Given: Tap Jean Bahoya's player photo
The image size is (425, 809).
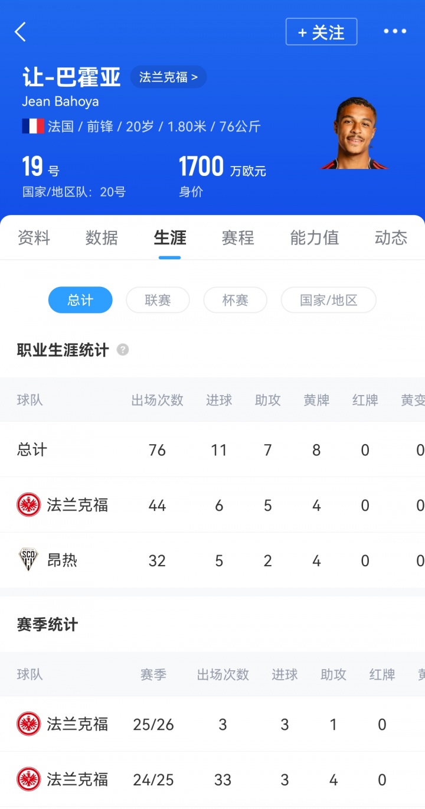Looking at the screenshot, I should [x=354, y=134].
